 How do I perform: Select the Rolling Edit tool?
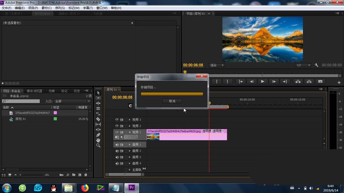98,109
